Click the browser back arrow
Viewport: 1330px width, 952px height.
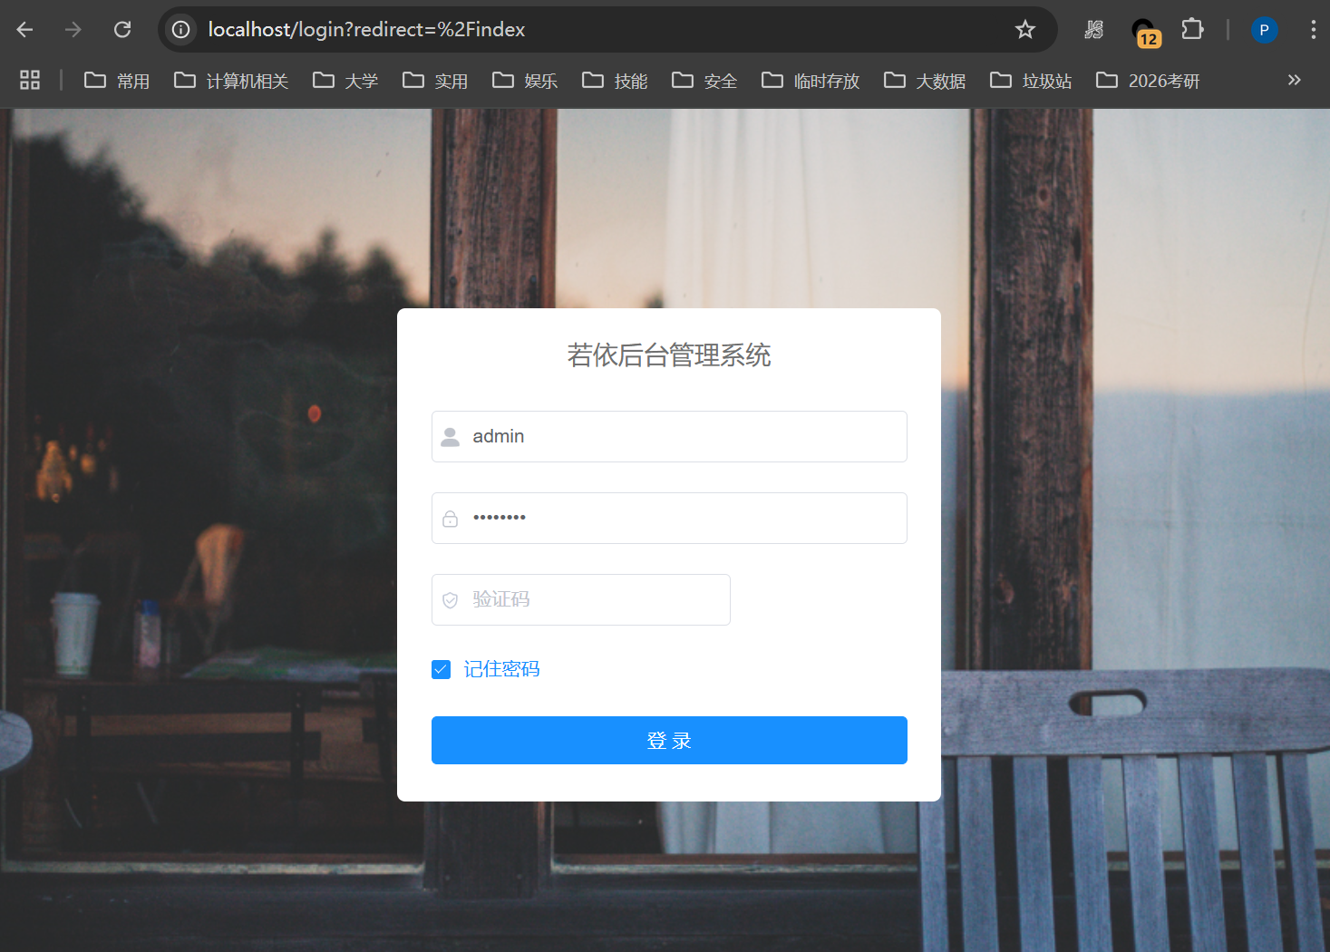[x=24, y=30]
